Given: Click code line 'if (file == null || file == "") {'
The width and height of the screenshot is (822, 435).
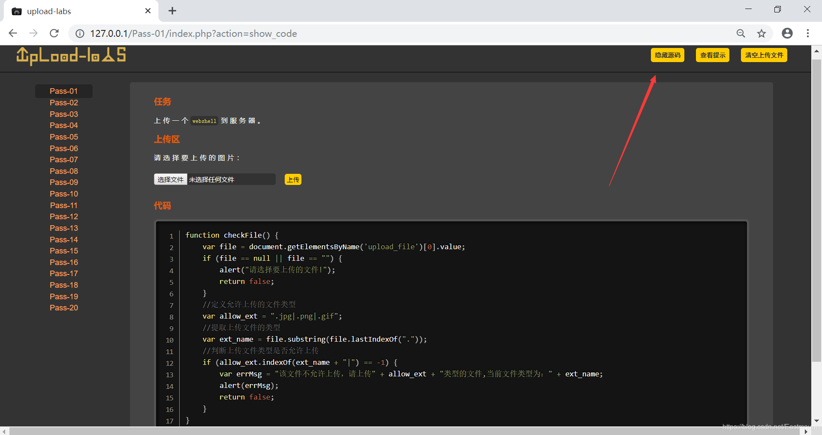Looking at the screenshot, I should click(272, 258).
